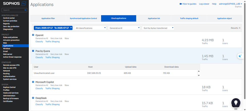Select the Cloud applications tab
The width and height of the screenshot is (246, 111).
119,18
